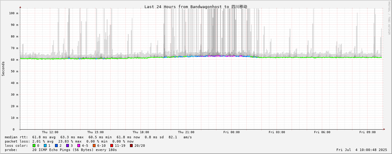392x154 pixels.
Task: Click the 'packet loss:' row label
Action: point(18,141)
